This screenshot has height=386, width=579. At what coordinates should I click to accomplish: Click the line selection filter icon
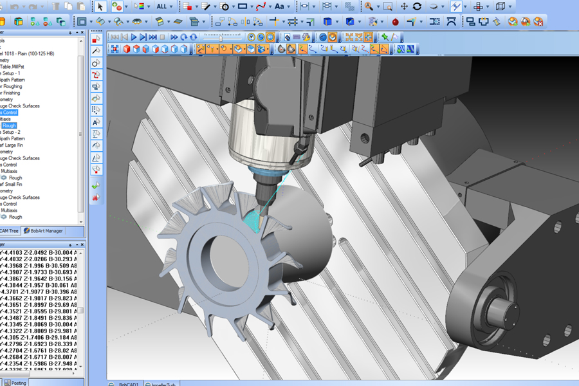point(96,51)
